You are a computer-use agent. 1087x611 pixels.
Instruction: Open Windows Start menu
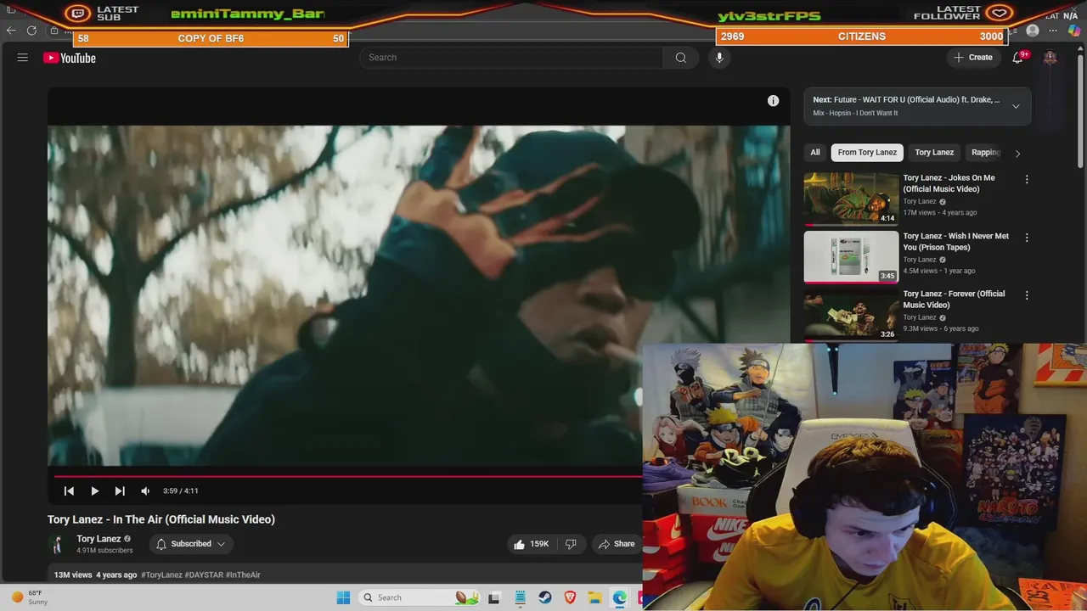pos(343,597)
